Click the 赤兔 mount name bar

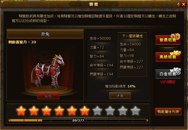tap(45, 34)
